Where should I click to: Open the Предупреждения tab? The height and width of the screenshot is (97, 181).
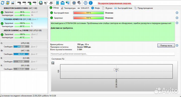tap(144, 8)
